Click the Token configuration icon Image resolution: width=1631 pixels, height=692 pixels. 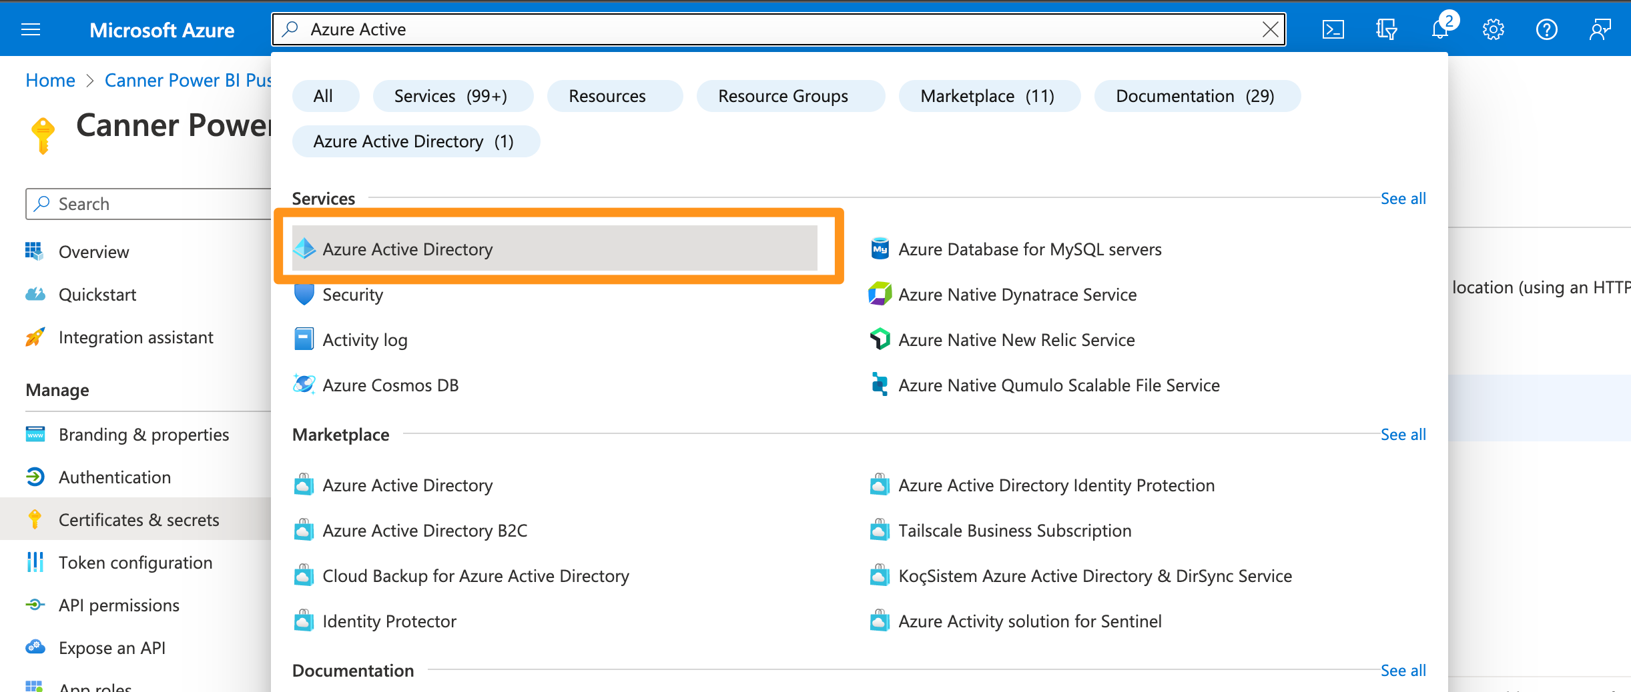[x=35, y=562]
